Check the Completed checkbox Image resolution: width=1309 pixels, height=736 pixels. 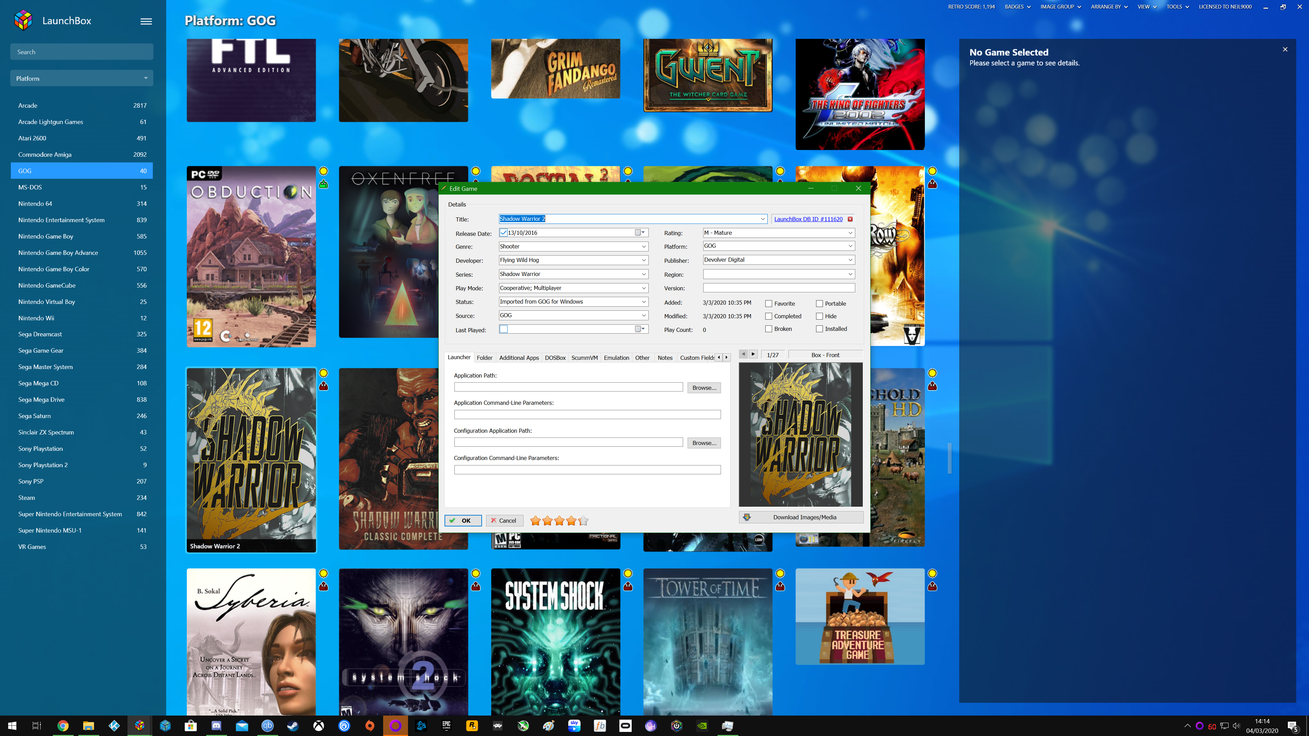769,317
